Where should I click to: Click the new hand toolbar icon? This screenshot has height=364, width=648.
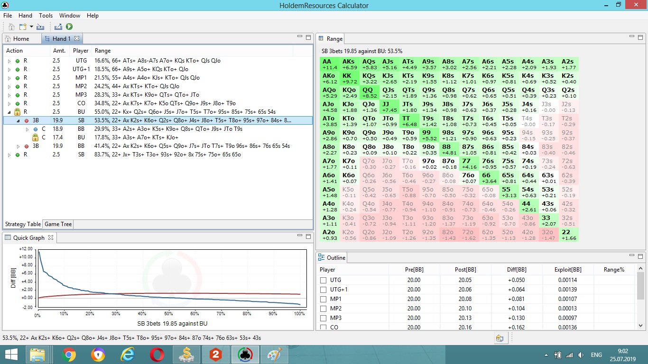[23, 27]
